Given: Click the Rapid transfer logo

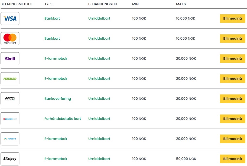Looking at the screenshot, I should (10, 99).
